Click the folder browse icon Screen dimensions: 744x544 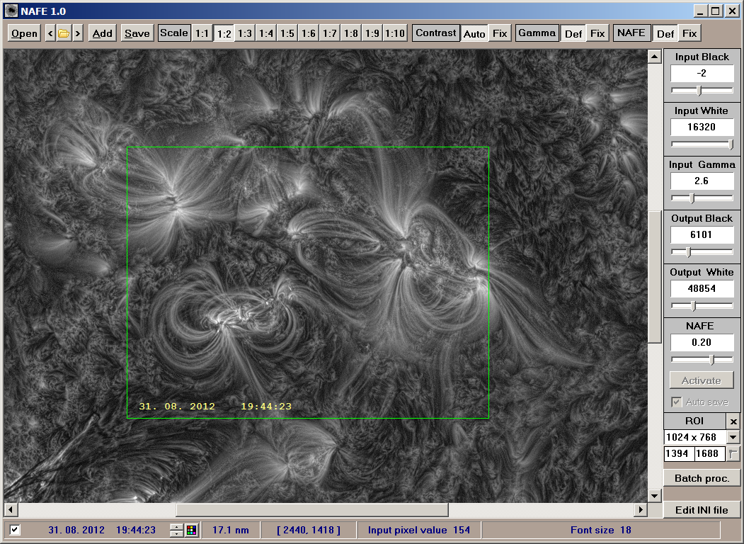[64, 33]
